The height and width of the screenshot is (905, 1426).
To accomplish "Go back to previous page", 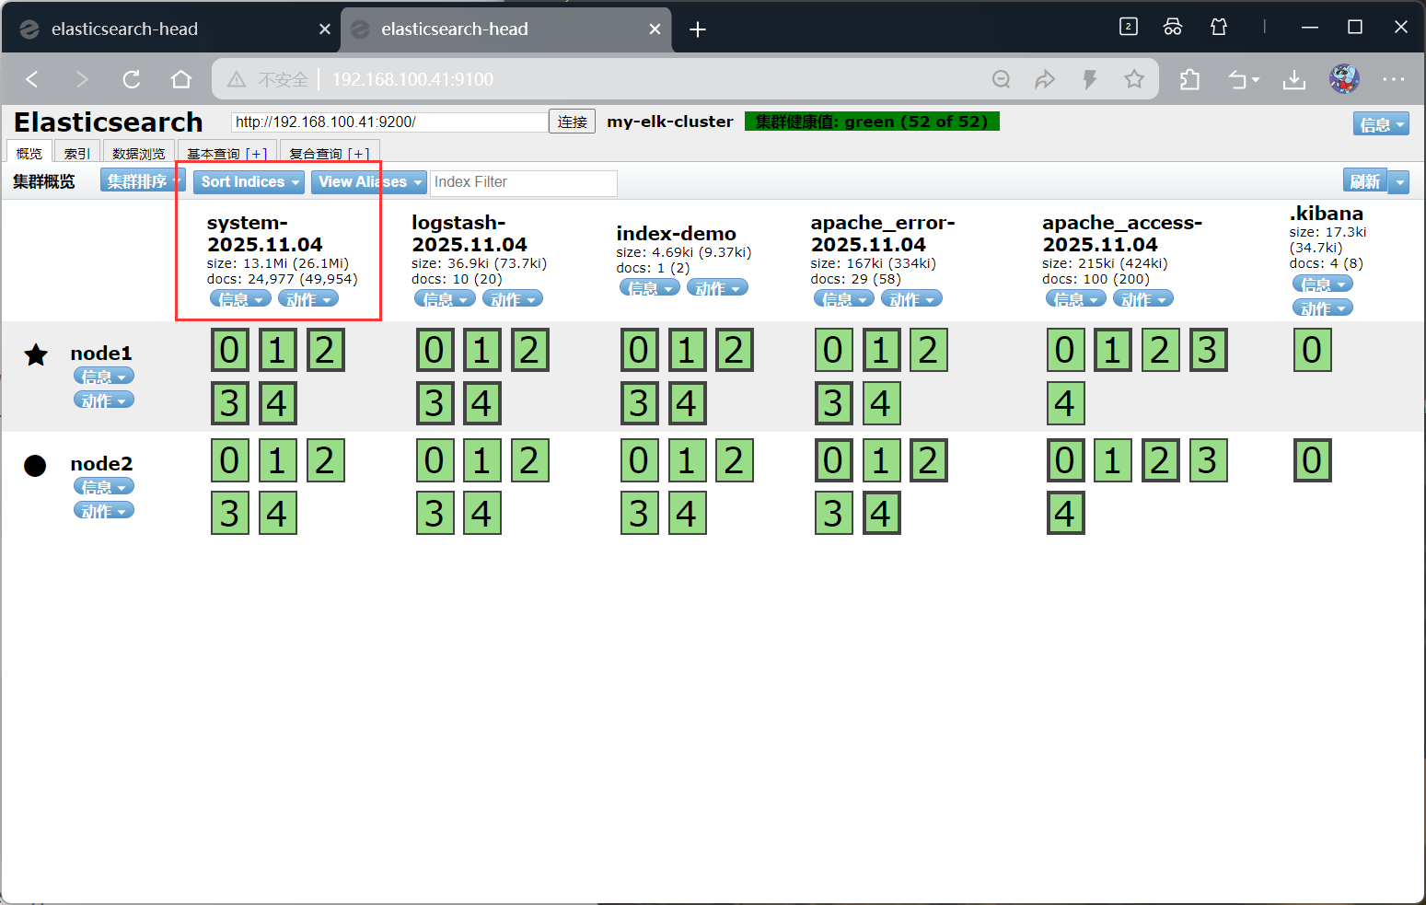I will point(32,79).
